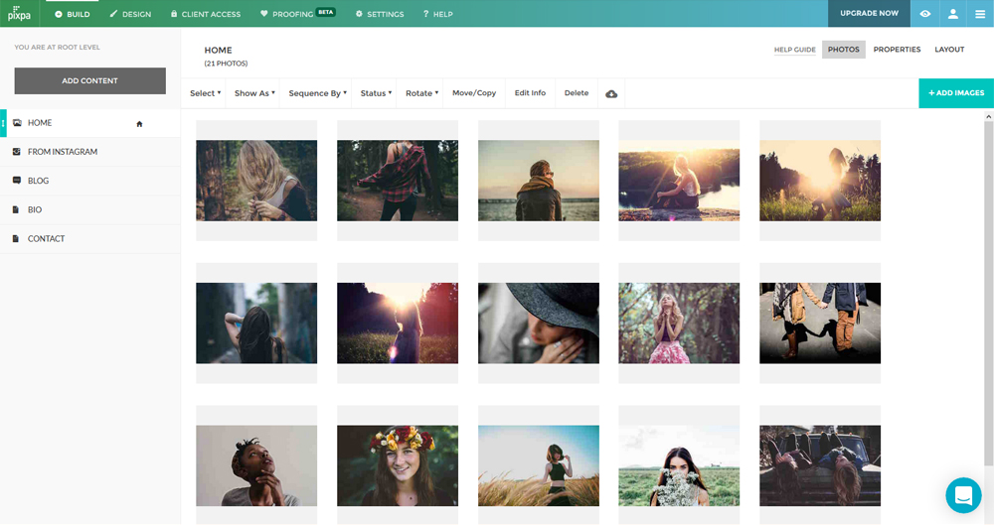Image resolution: width=994 pixels, height=525 pixels.
Task: Open the Design menu
Action: [x=130, y=14]
